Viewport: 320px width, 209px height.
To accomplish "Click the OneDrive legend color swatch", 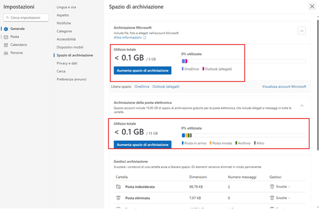I will 182,69.
